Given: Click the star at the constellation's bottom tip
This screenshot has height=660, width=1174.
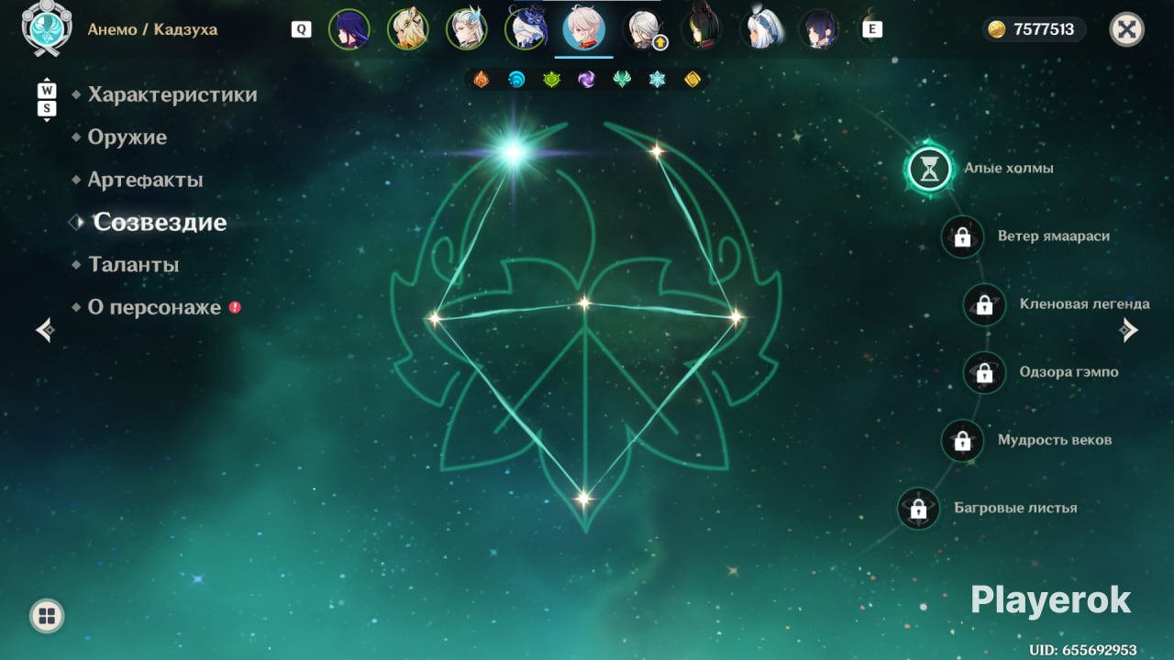Looking at the screenshot, I should click(583, 499).
